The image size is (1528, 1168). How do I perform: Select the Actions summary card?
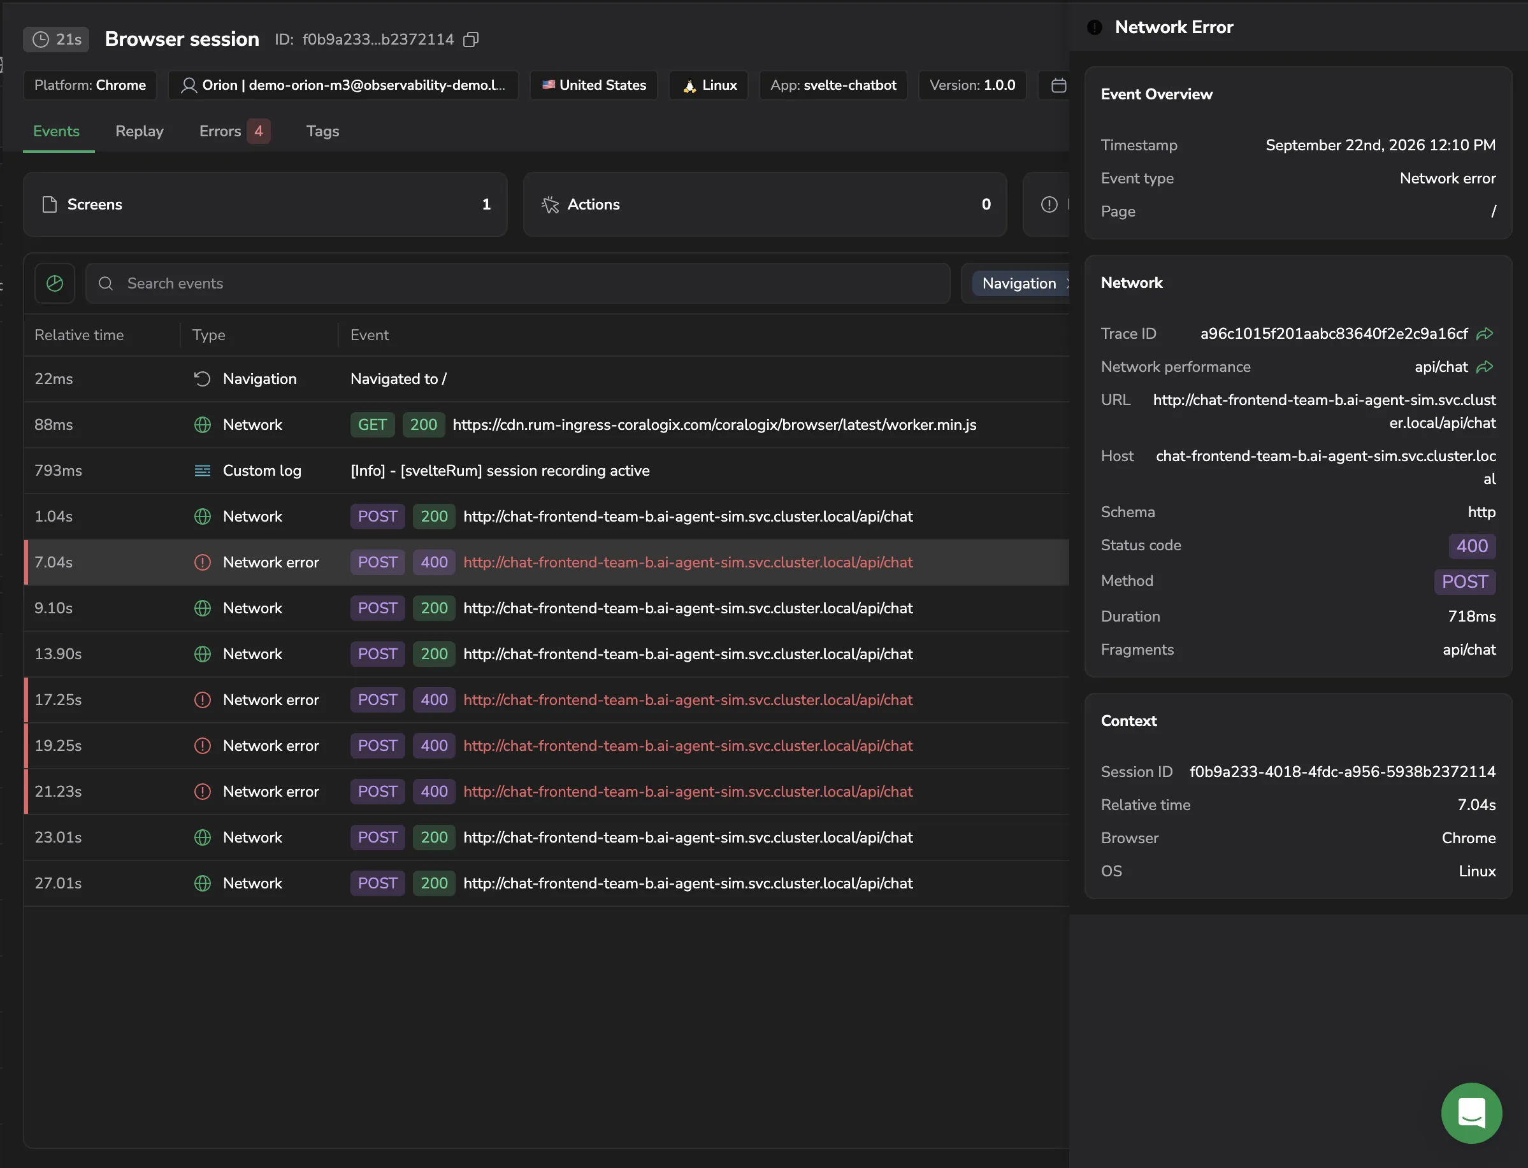(x=765, y=204)
